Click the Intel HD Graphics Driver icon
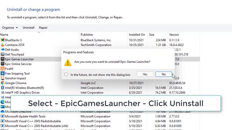Viewport: 232px width, 130px height. (3, 92)
